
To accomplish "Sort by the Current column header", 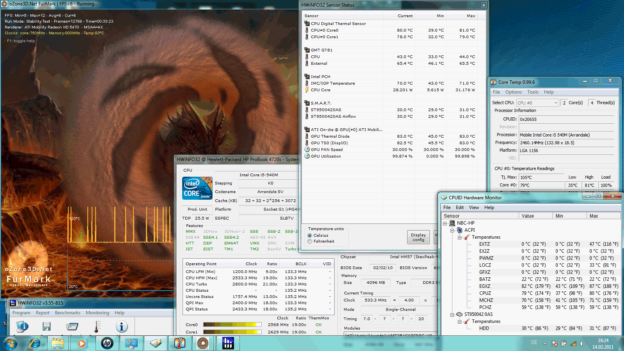I will (x=399, y=16).
